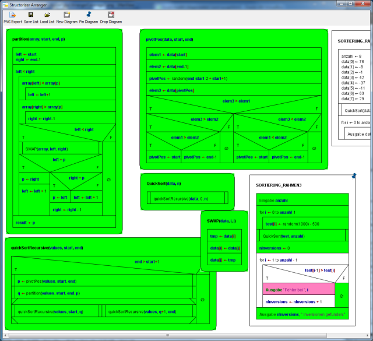The height and width of the screenshot is (341, 373).
Task: Click the horizontal scrollbar left arrow
Action: [5, 335]
